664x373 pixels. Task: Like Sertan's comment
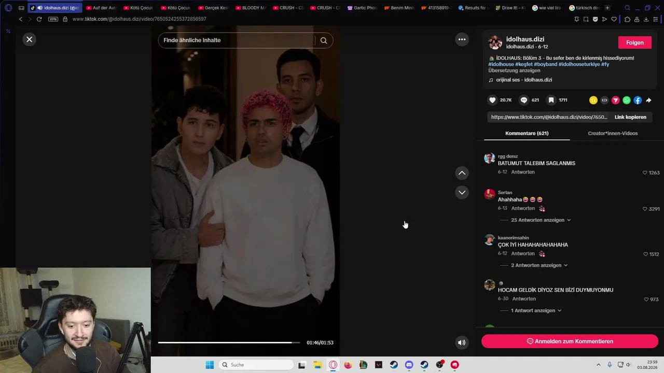(x=645, y=209)
